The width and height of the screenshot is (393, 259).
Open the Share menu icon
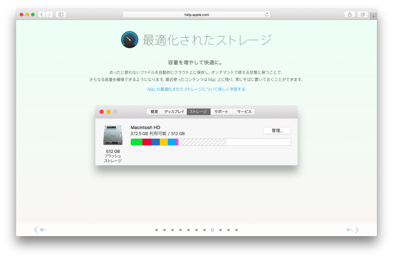[x=349, y=15]
